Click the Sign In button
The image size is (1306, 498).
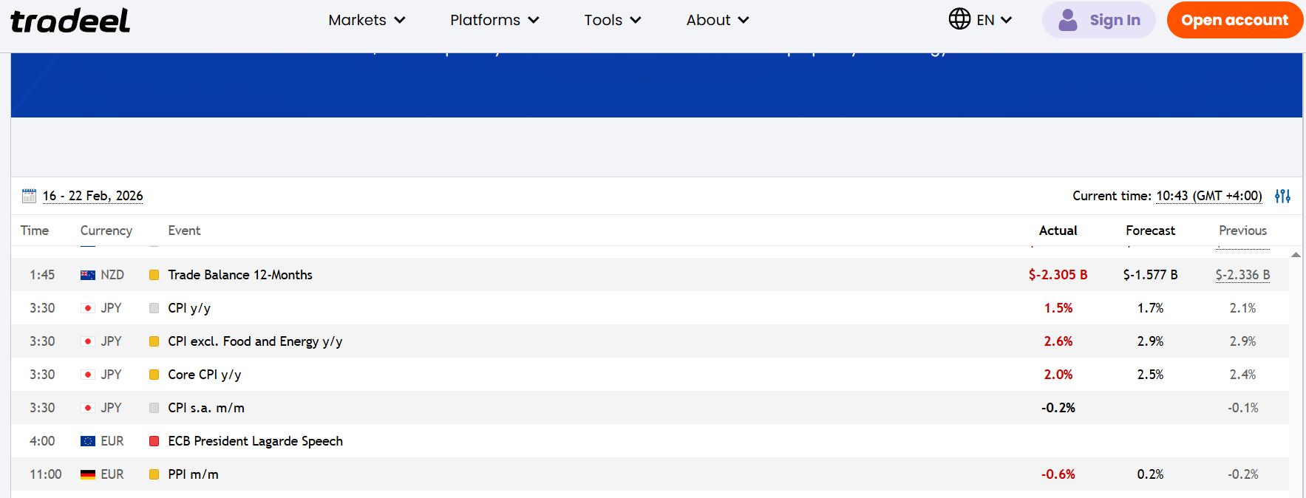pyautogui.click(x=1099, y=20)
